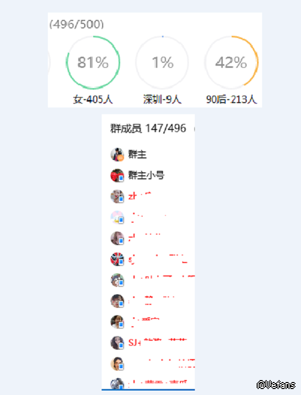Click the 1% Shenzhen ratio ring
The height and width of the screenshot is (395, 301).
pyautogui.click(x=162, y=62)
